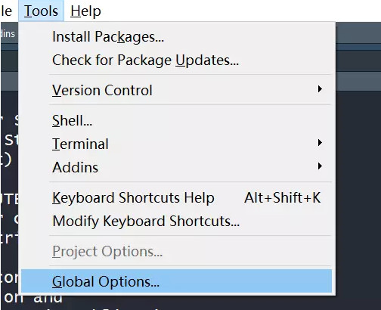Expand the arrow beside Addins entry

point(320,166)
